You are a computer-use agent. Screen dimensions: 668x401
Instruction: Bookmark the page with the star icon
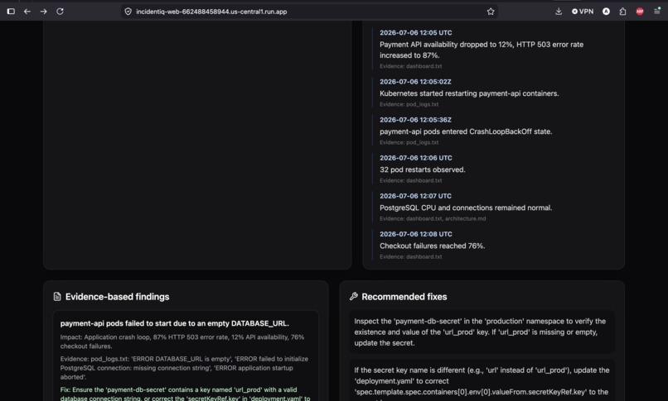pos(491,12)
